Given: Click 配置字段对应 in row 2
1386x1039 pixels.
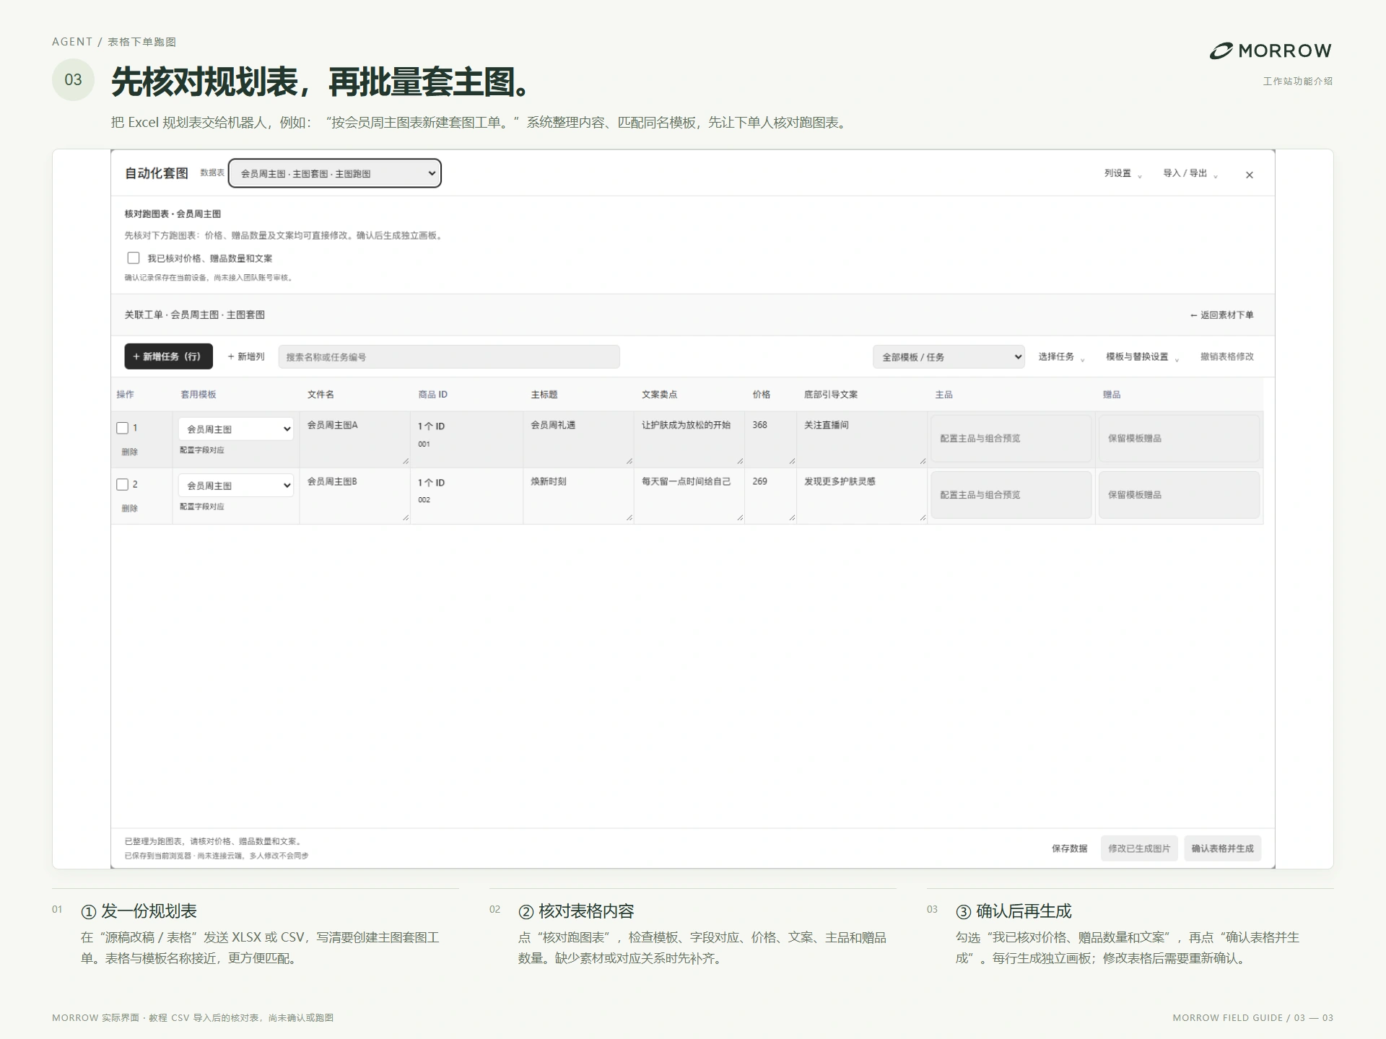Looking at the screenshot, I should click(202, 507).
